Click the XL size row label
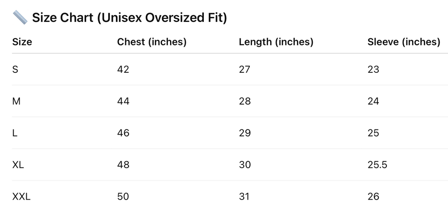448x221 pixels. (x=18, y=165)
